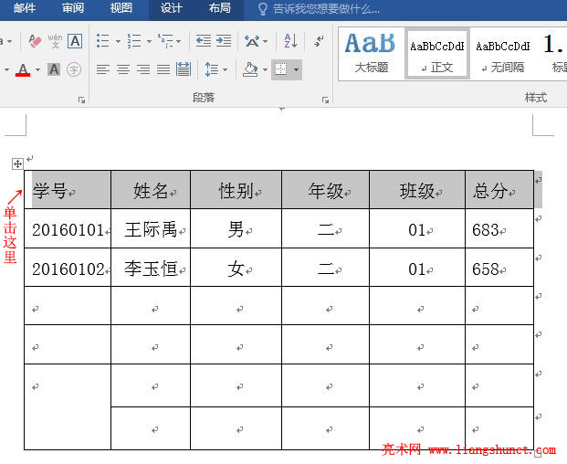This screenshot has width=567, height=464.
Task: Click the 年级 header cell
Action: coord(325,190)
